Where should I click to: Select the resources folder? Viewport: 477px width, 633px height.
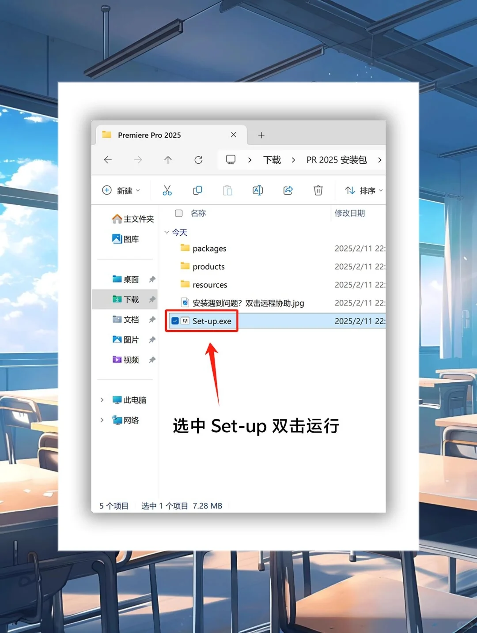coord(210,285)
